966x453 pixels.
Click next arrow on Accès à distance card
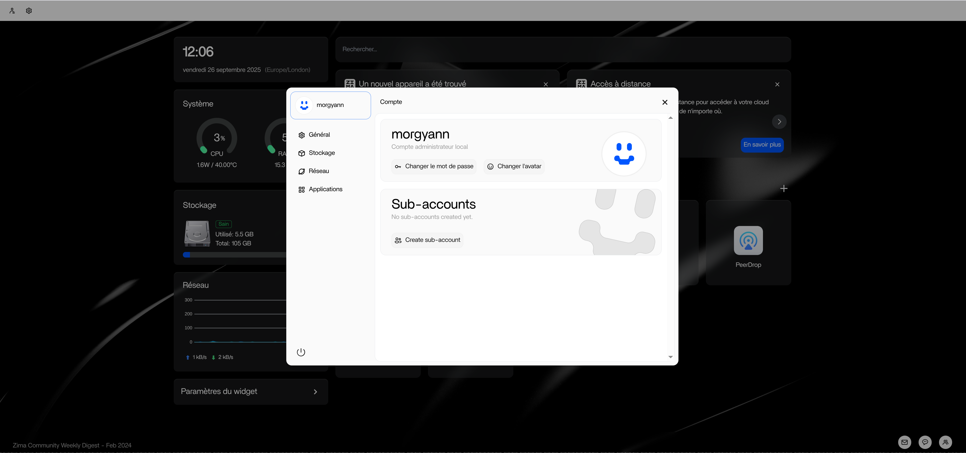[779, 122]
